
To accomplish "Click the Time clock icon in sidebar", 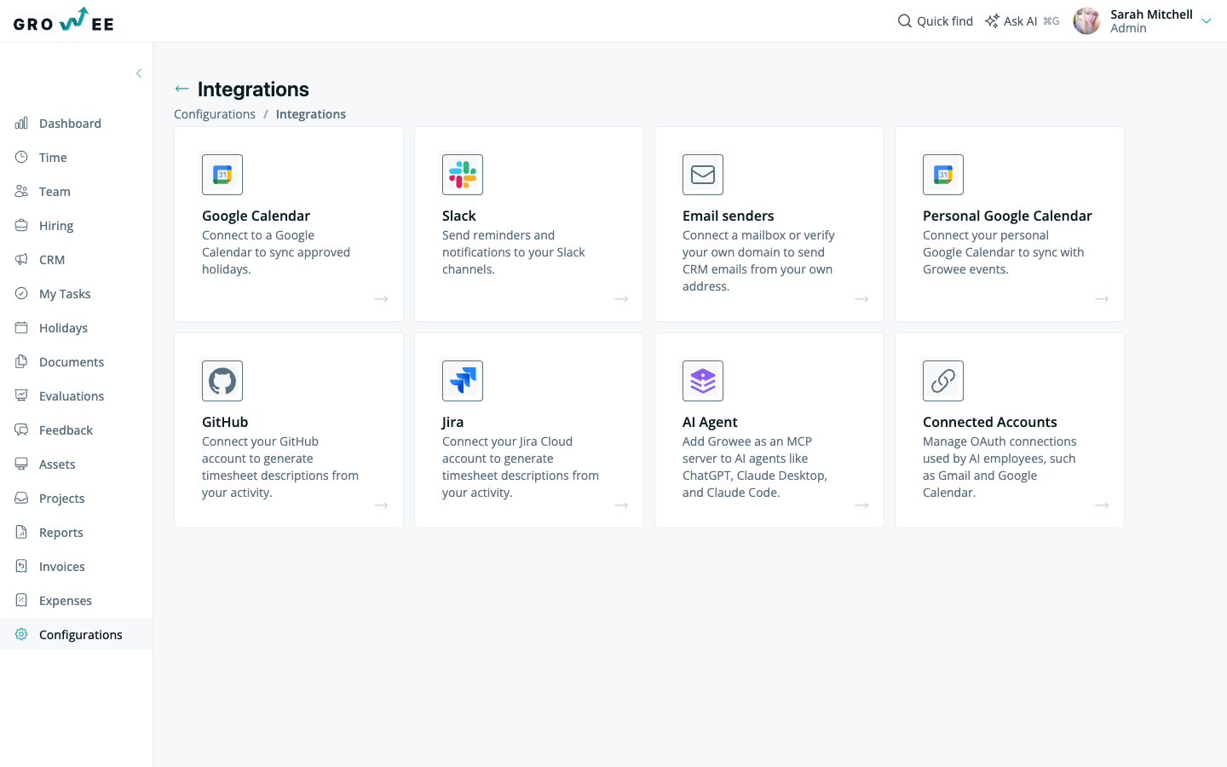I will click(21, 158).
